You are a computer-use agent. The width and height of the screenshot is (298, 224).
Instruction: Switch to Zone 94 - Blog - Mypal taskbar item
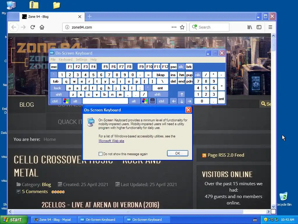coord(54,220)
